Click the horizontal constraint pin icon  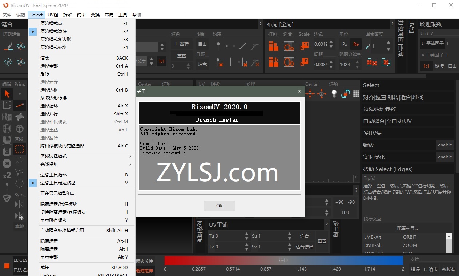tap(230, 46)
